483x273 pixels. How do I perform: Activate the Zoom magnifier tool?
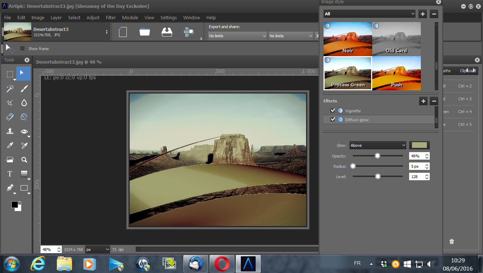pyautogui.click(x=24, y=160)
